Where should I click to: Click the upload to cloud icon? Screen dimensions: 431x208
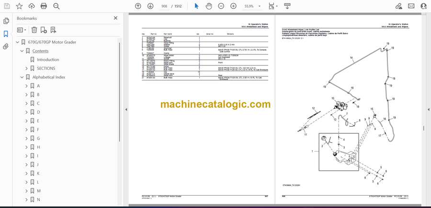(32, 6)
